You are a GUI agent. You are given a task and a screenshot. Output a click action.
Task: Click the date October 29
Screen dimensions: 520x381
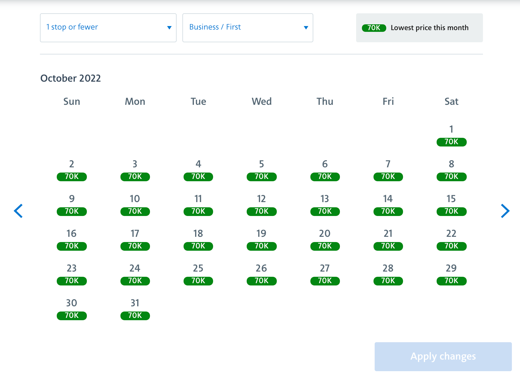point(451,274)
